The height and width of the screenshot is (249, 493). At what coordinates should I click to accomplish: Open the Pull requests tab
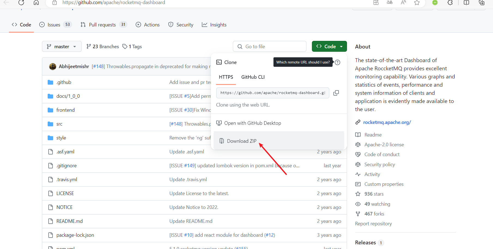104,25
